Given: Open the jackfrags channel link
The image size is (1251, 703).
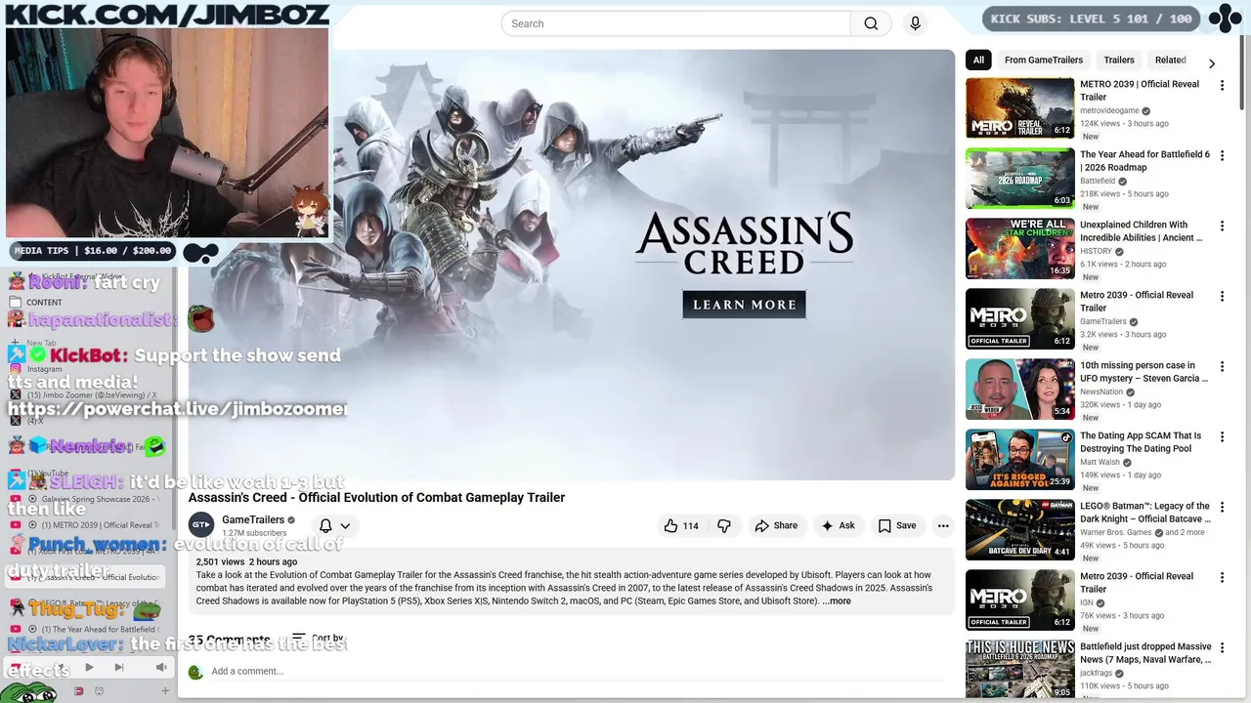Looking at the screenshot, I should pos(1097,674).
